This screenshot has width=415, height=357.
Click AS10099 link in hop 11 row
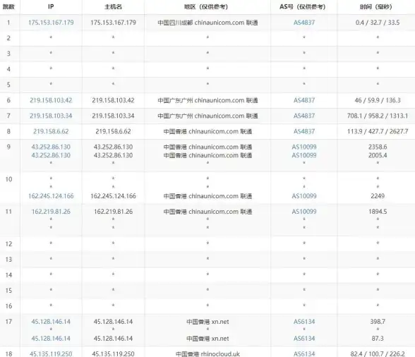pos(304,212)
